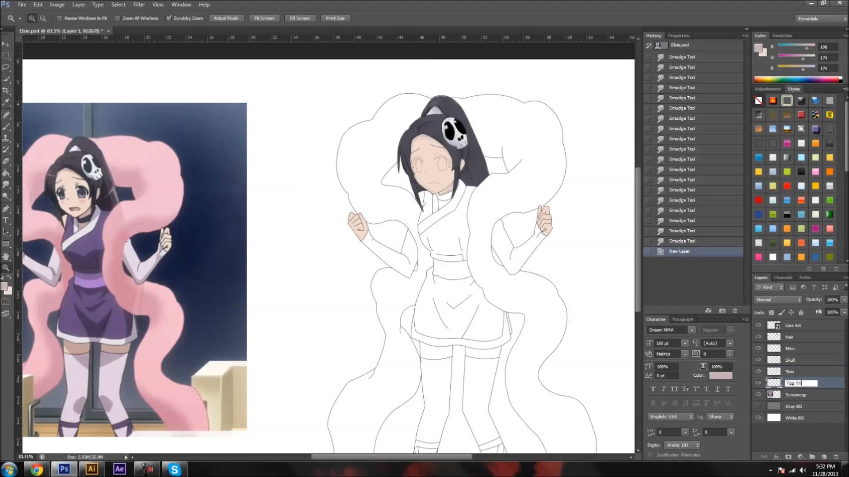Select the Zoom tool in toolbox
This screenshot has height=477, width=849.
pos(6,268)
